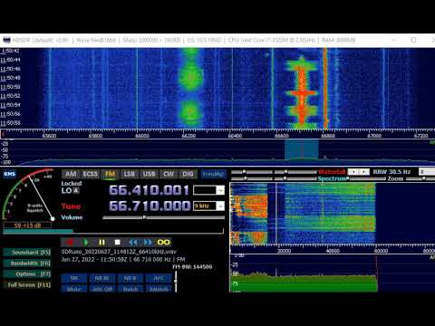Click the green play button

click(x=86, y=243)
